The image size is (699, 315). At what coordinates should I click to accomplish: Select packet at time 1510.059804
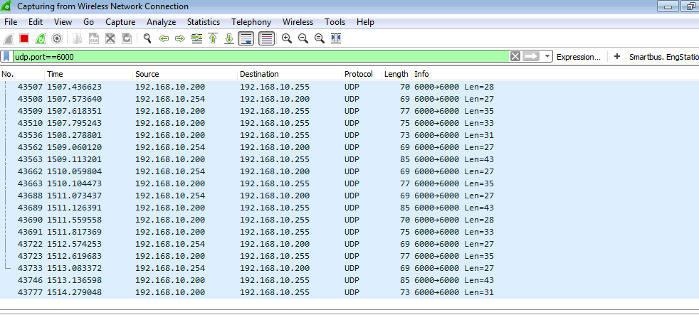coord(349,171)
